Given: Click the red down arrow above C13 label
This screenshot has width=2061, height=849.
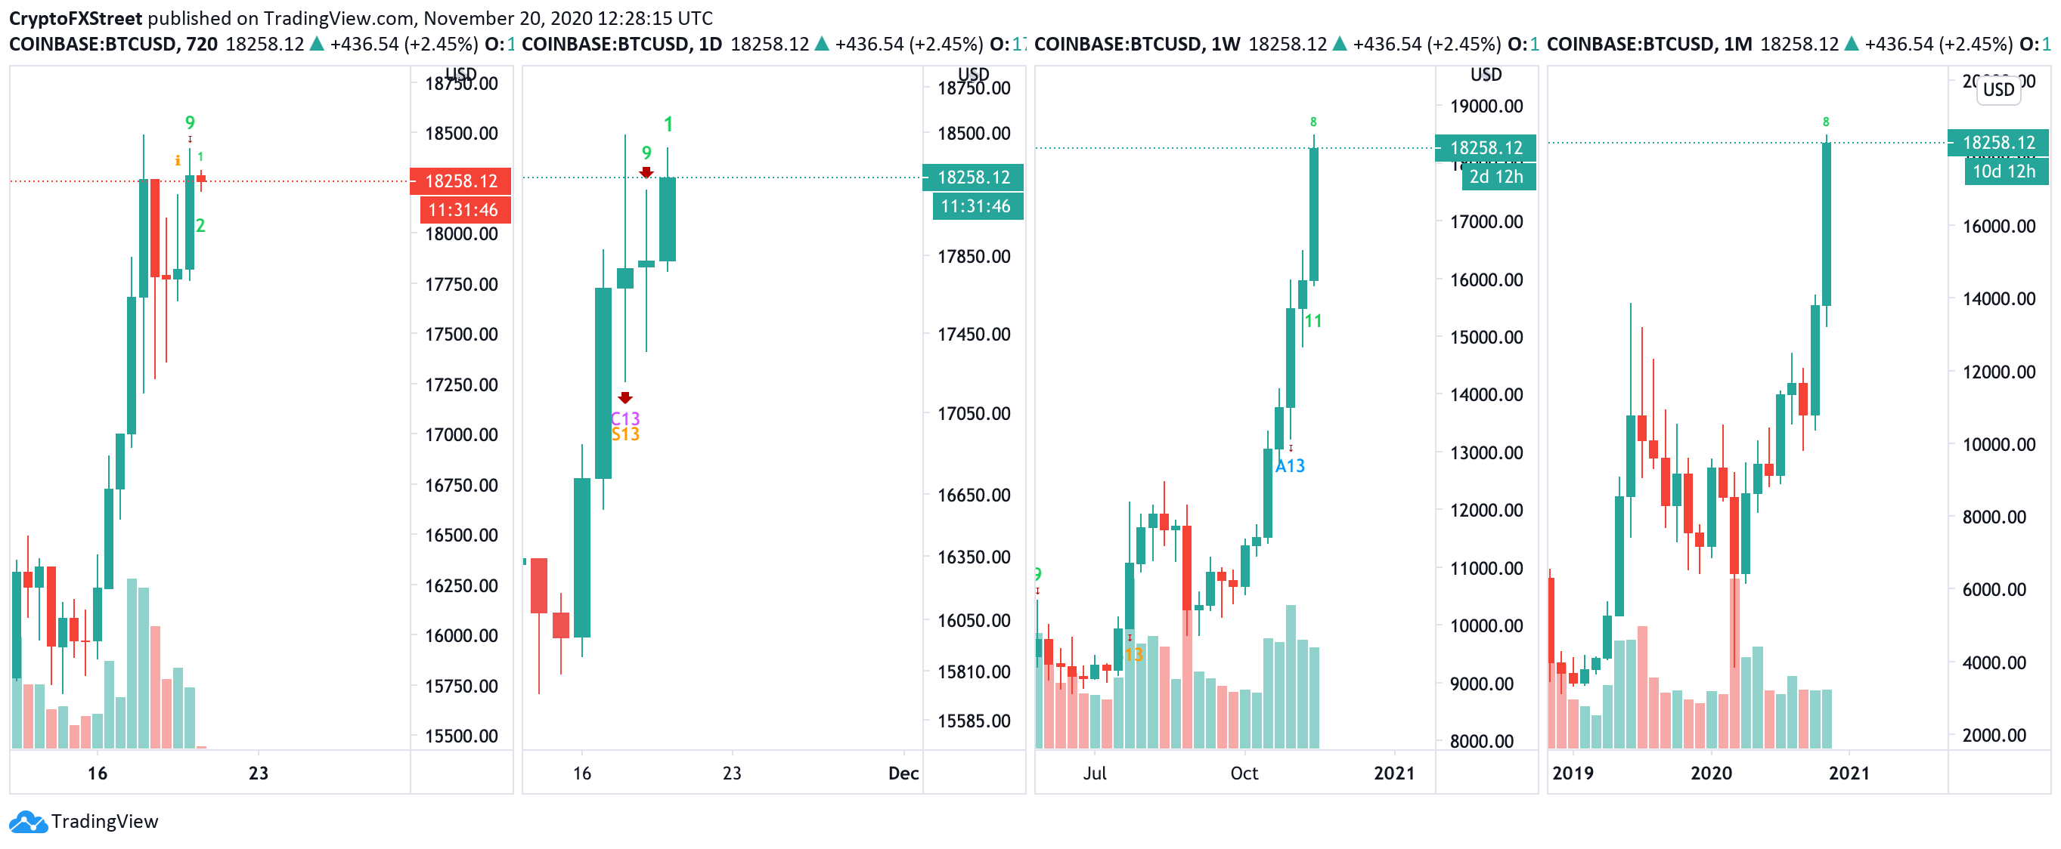Looking at the screenshot, I should tap(624, 397).
